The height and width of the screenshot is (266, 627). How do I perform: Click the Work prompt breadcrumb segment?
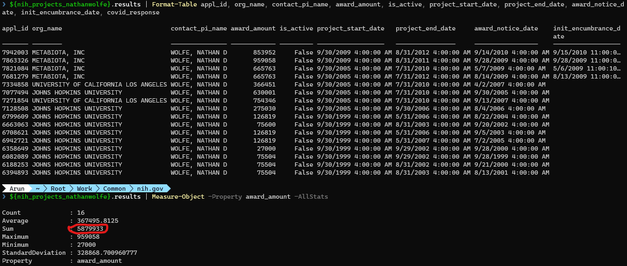pos(84,189)
